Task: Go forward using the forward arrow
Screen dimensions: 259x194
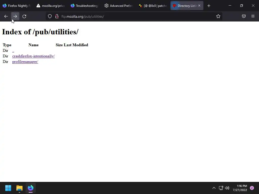Action: tap(15, 16)
